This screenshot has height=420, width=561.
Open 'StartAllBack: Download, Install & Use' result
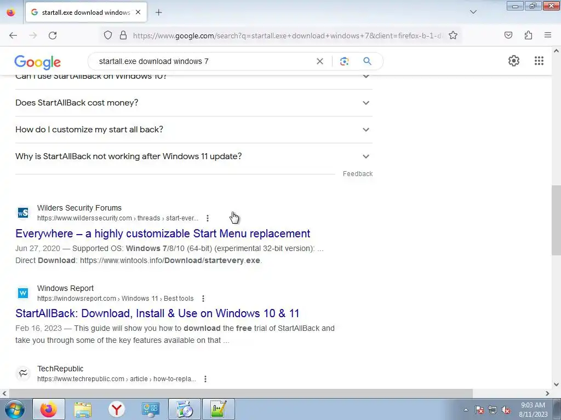click(x=157, y=313)
